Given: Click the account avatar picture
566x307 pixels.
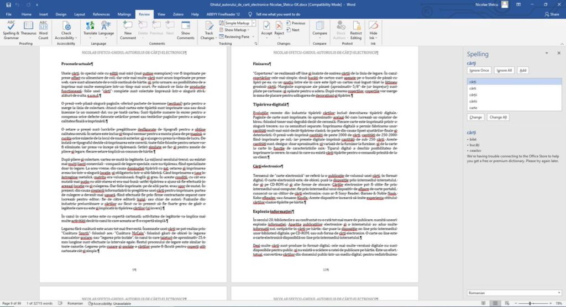Looking at the screenshot, I should click(505, 4).
